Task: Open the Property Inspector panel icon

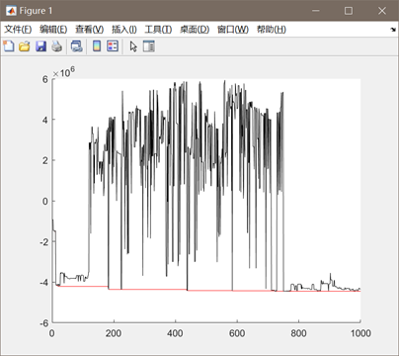Action: point(149,46)
